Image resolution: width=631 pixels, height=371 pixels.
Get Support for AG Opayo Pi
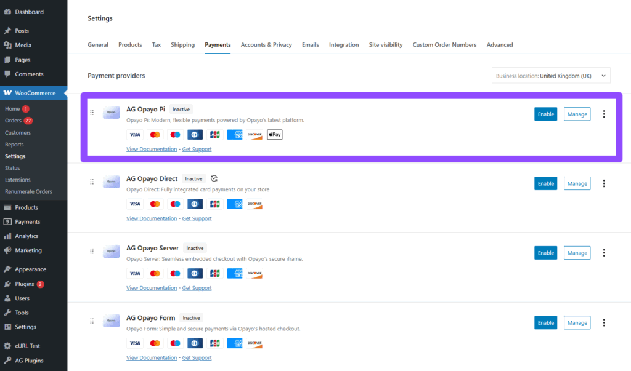pos(197,149)
